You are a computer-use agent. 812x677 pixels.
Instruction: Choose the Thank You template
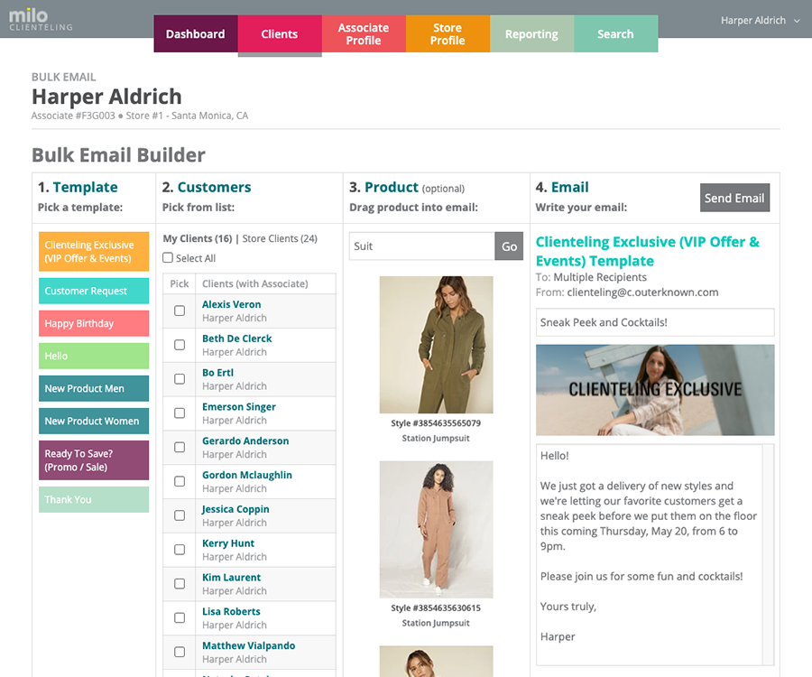(94, 499)
